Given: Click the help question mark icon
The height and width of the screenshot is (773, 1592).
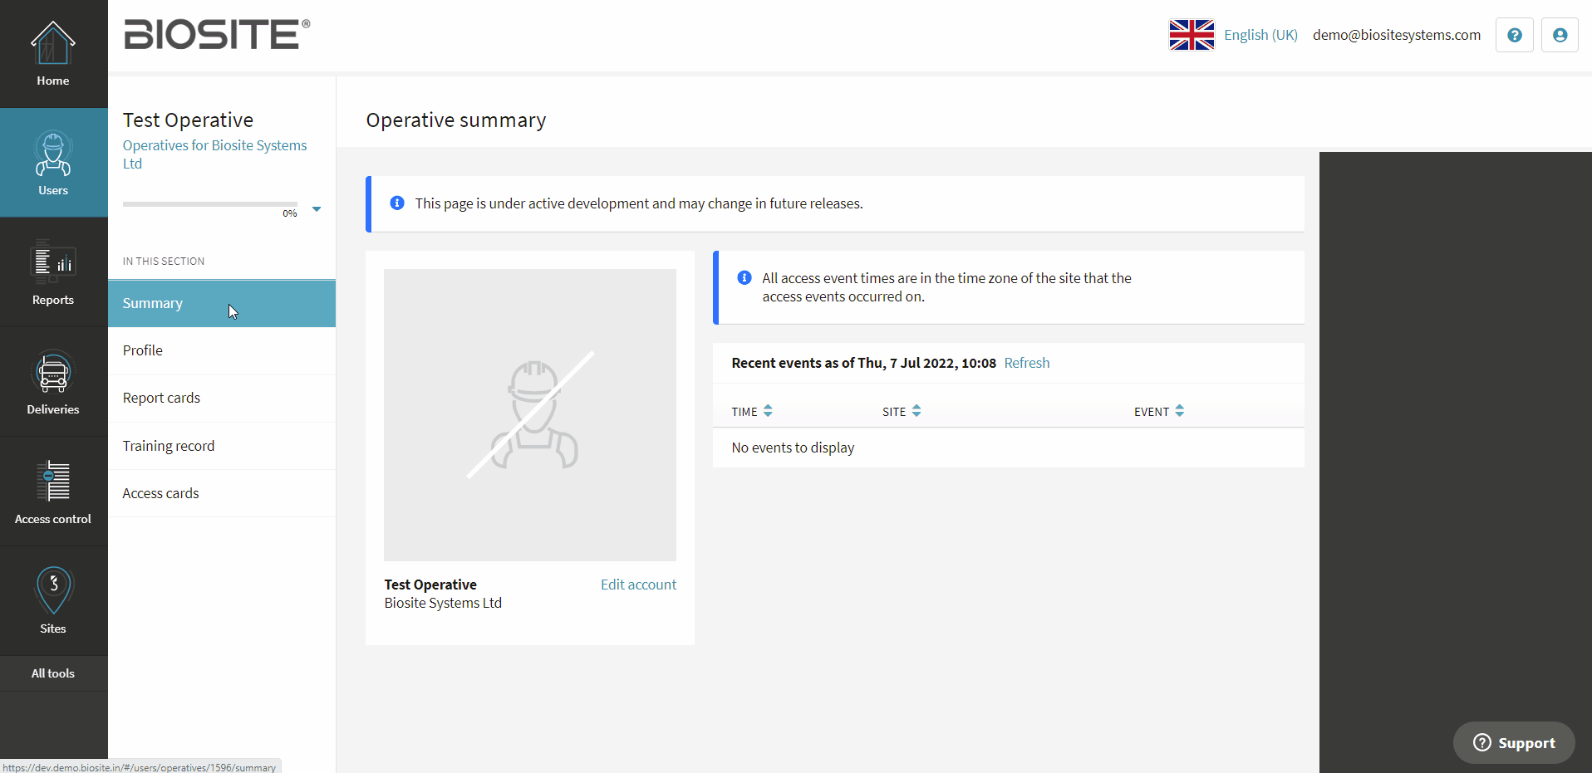Looking at the screenshot, I should [x=1514, y=35].
